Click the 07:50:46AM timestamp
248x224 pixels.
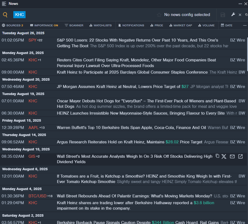(x=13, y=87)
